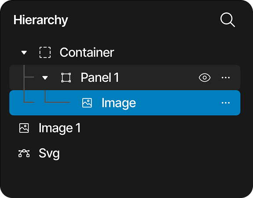253x198 pixels.
Task: Open the selected Image row ellipsis menu
Action: (226, 103)
